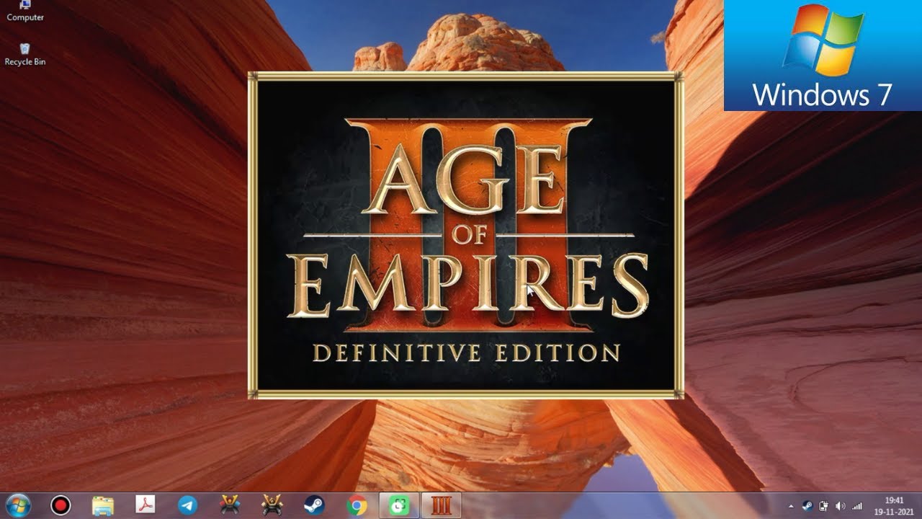Open the volume speaker tray icon
The image size is (922, 519).
pyautogui.click(x=840, y=506)
